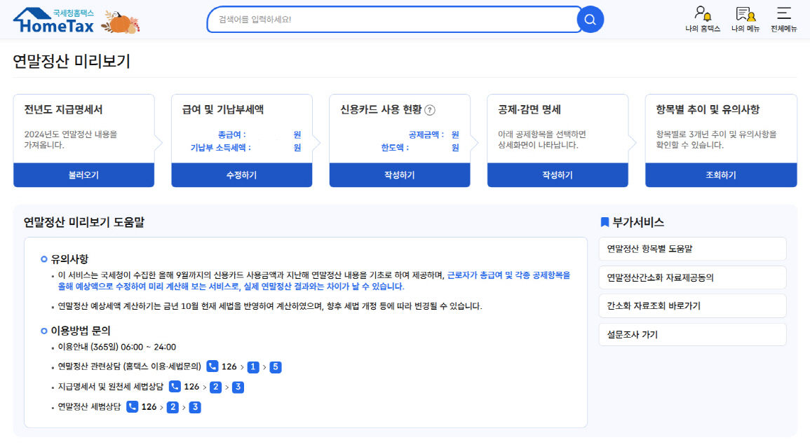Image resolution: width=810 pixels, height=447 pixels.
Task: Click 수정하기 button for 급여 및 기납부세액
Action: [x=242, y=175]
